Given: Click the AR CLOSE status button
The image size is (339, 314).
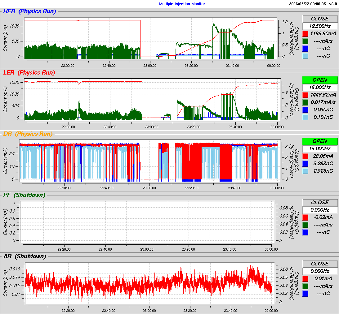Looking at the screenshot, I should 320,264.
